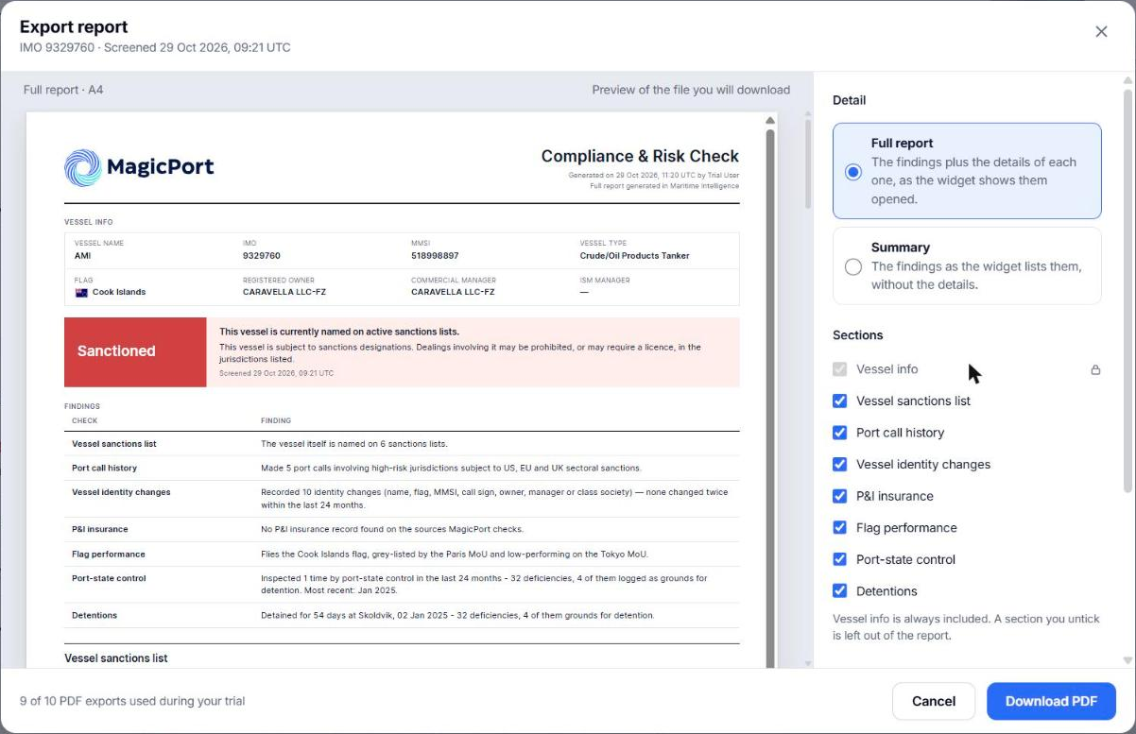The width and height of the screenshot is (1136, 734).
Task: Click 'Crude/Oil Products Tanker' vessel type
Action: [635, 256]
